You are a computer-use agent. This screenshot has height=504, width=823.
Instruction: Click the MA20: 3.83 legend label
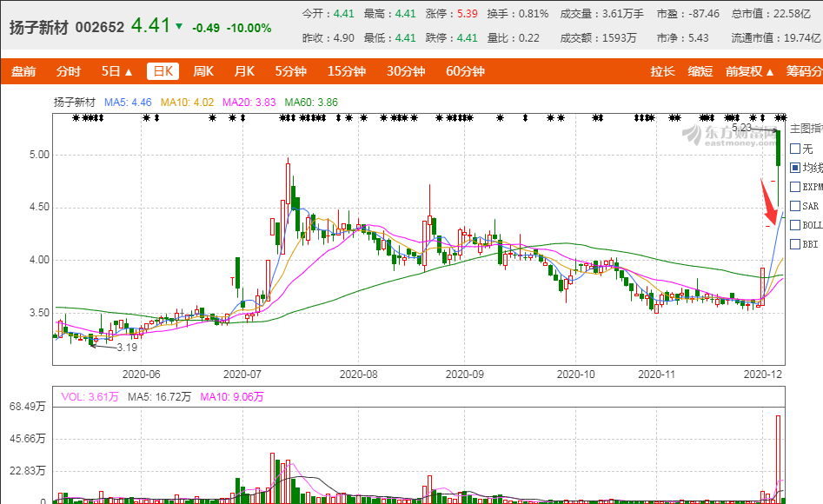249,103
